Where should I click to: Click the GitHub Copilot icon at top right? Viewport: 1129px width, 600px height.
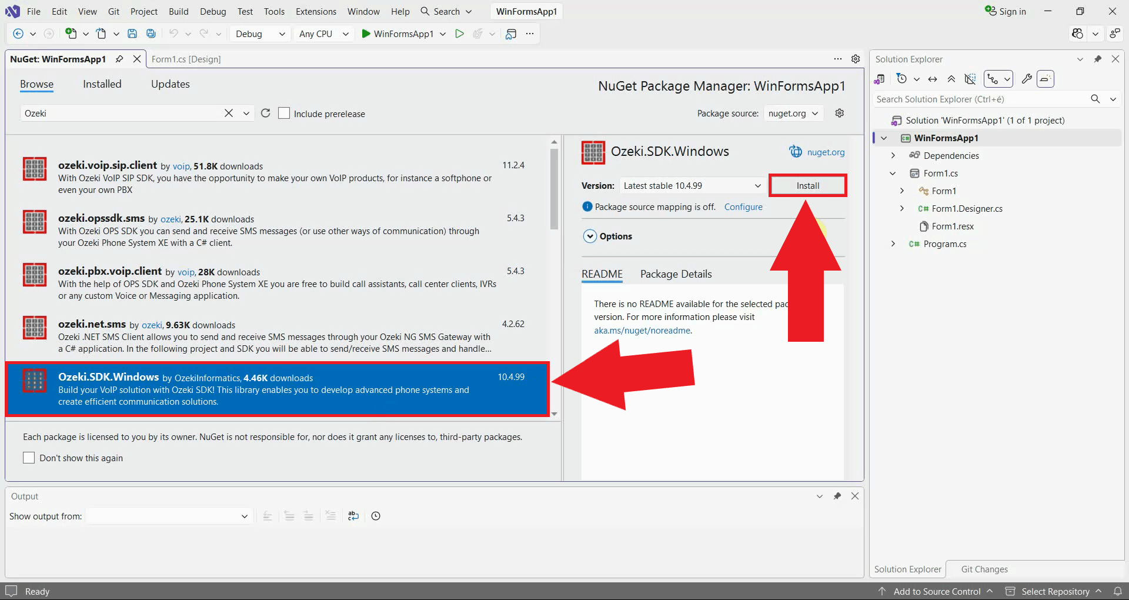(x=1077, y=34)
